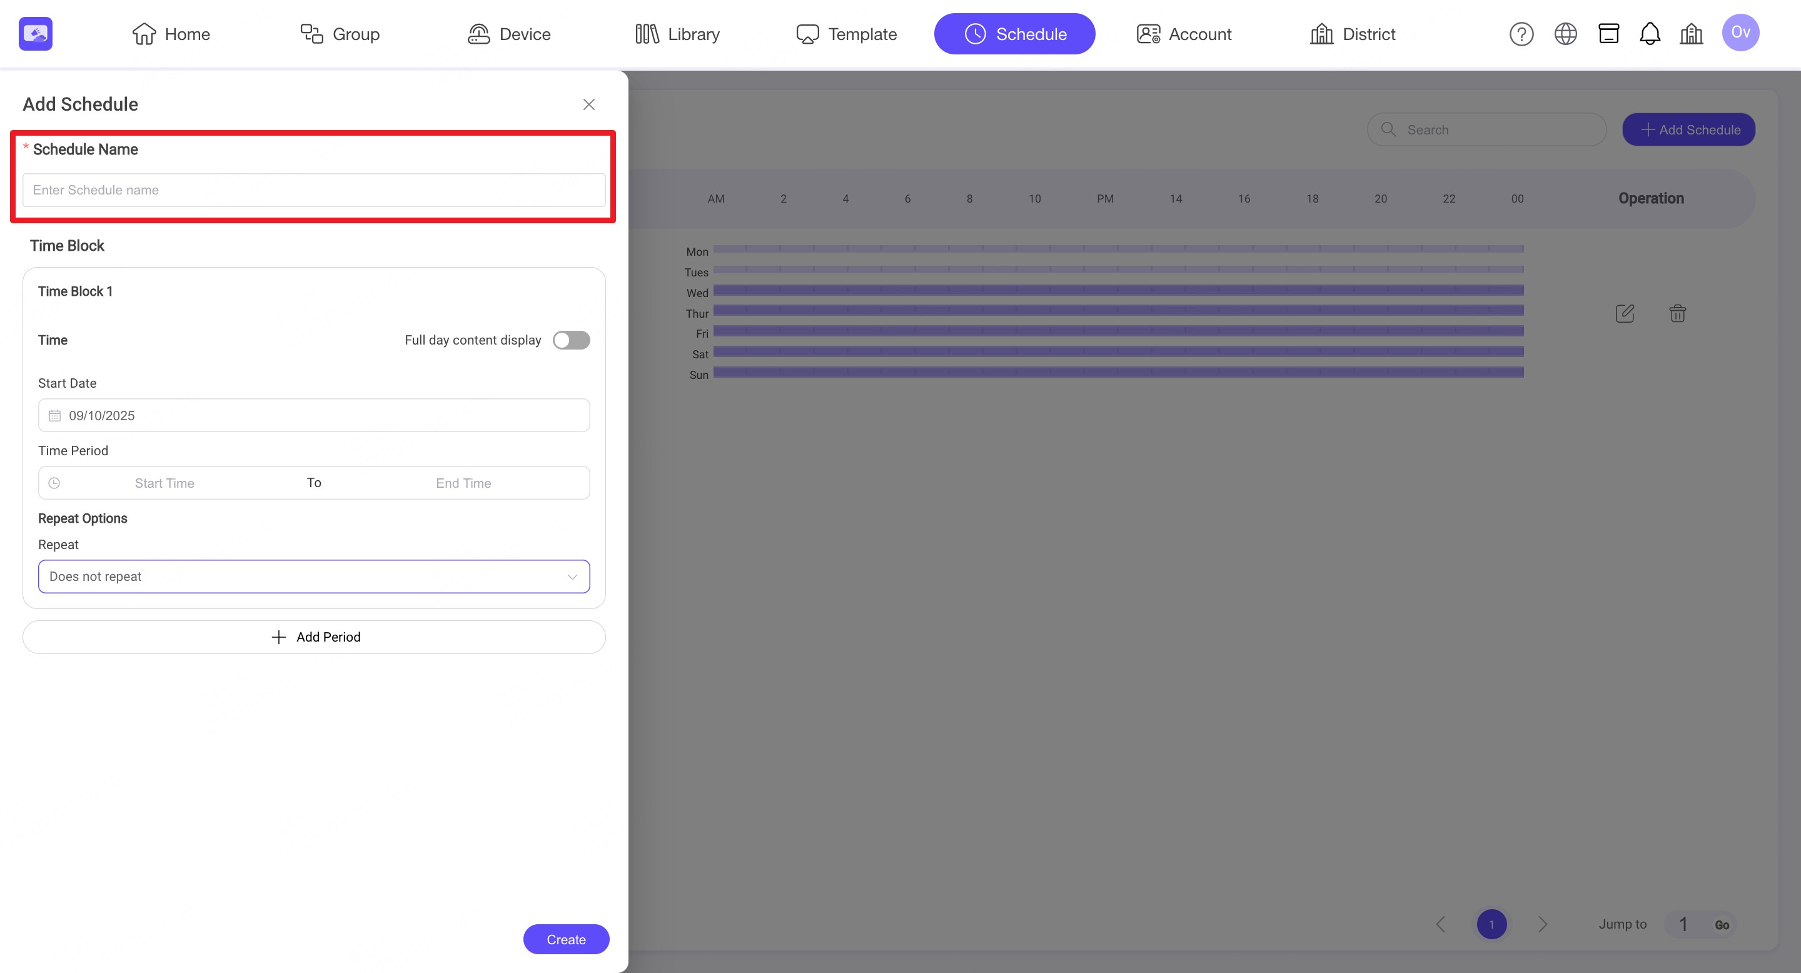1801x973 pixels.
Task: Switch to the Device tab
Action: pyautogui.click(x=509, y=34)
